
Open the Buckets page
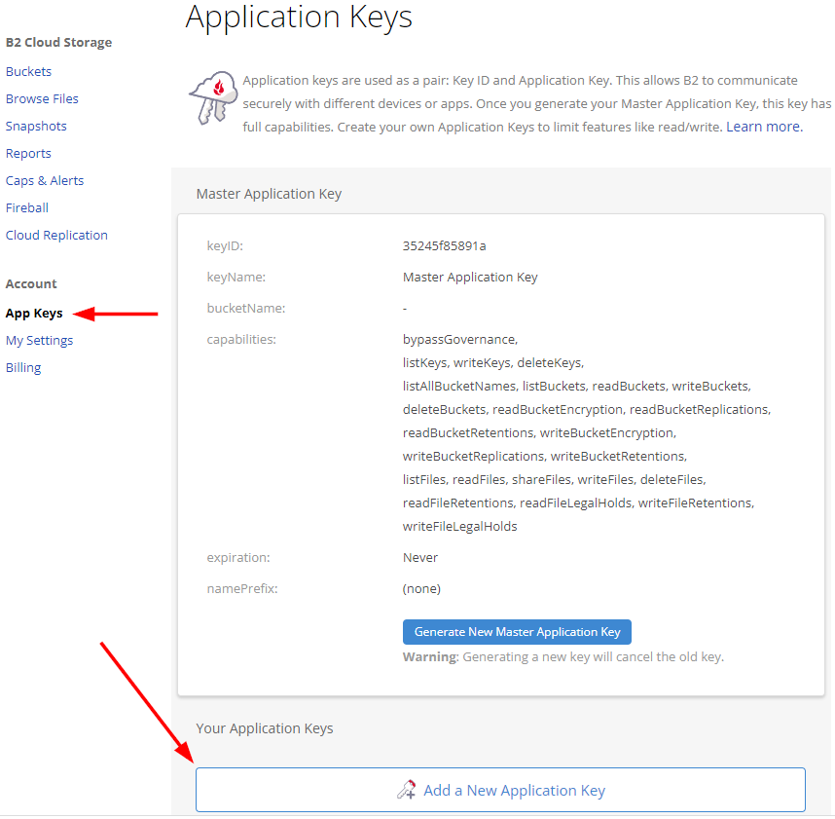(x=29, y=71)
